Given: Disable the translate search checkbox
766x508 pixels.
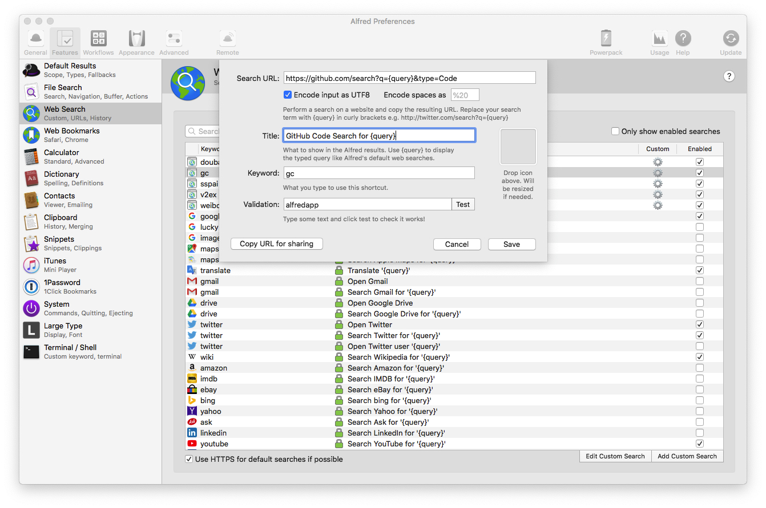Looking at the screenshot, I should pos(700,270).
